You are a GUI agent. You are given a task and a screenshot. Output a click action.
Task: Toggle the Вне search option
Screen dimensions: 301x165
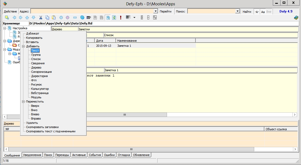pyautogui.click(x=269, y=12)
